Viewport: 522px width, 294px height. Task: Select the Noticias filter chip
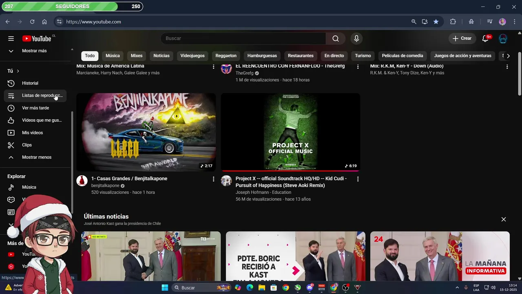161,56
